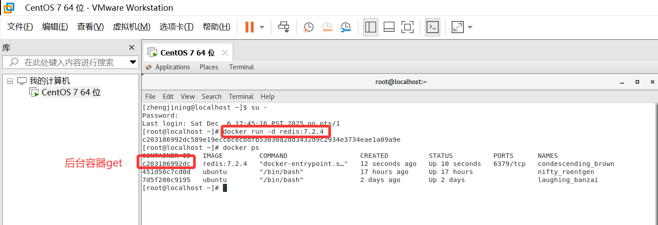This screenshot has height=225, width=658.
Task: Open the terminal File menu
Action: point(150,97)
